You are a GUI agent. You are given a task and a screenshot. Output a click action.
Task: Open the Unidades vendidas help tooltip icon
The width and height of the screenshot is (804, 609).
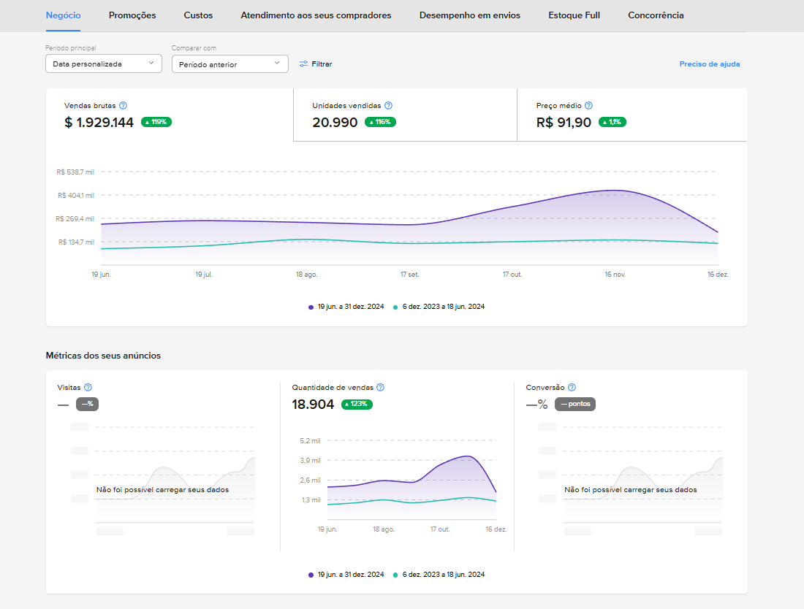tap(388, 105)
